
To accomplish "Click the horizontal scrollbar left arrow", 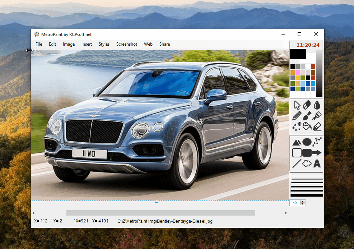I will click(34, 213).
